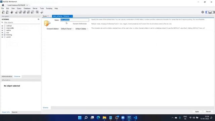Select the training schema row

[9, 35]
